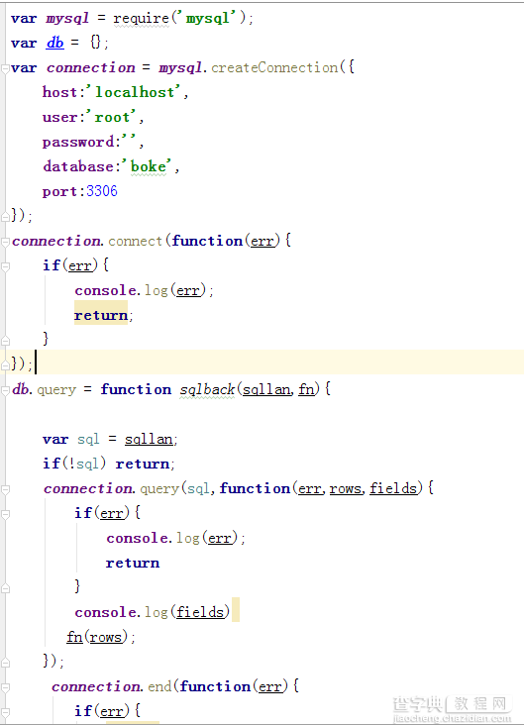Click fold end marker beside port:3306 closing });

tap(5, 216)
